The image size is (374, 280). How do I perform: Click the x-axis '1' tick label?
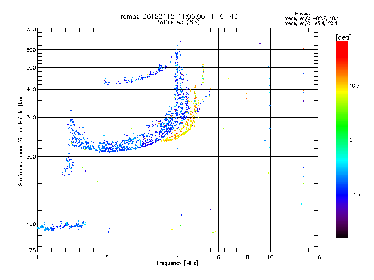[37, 257]
